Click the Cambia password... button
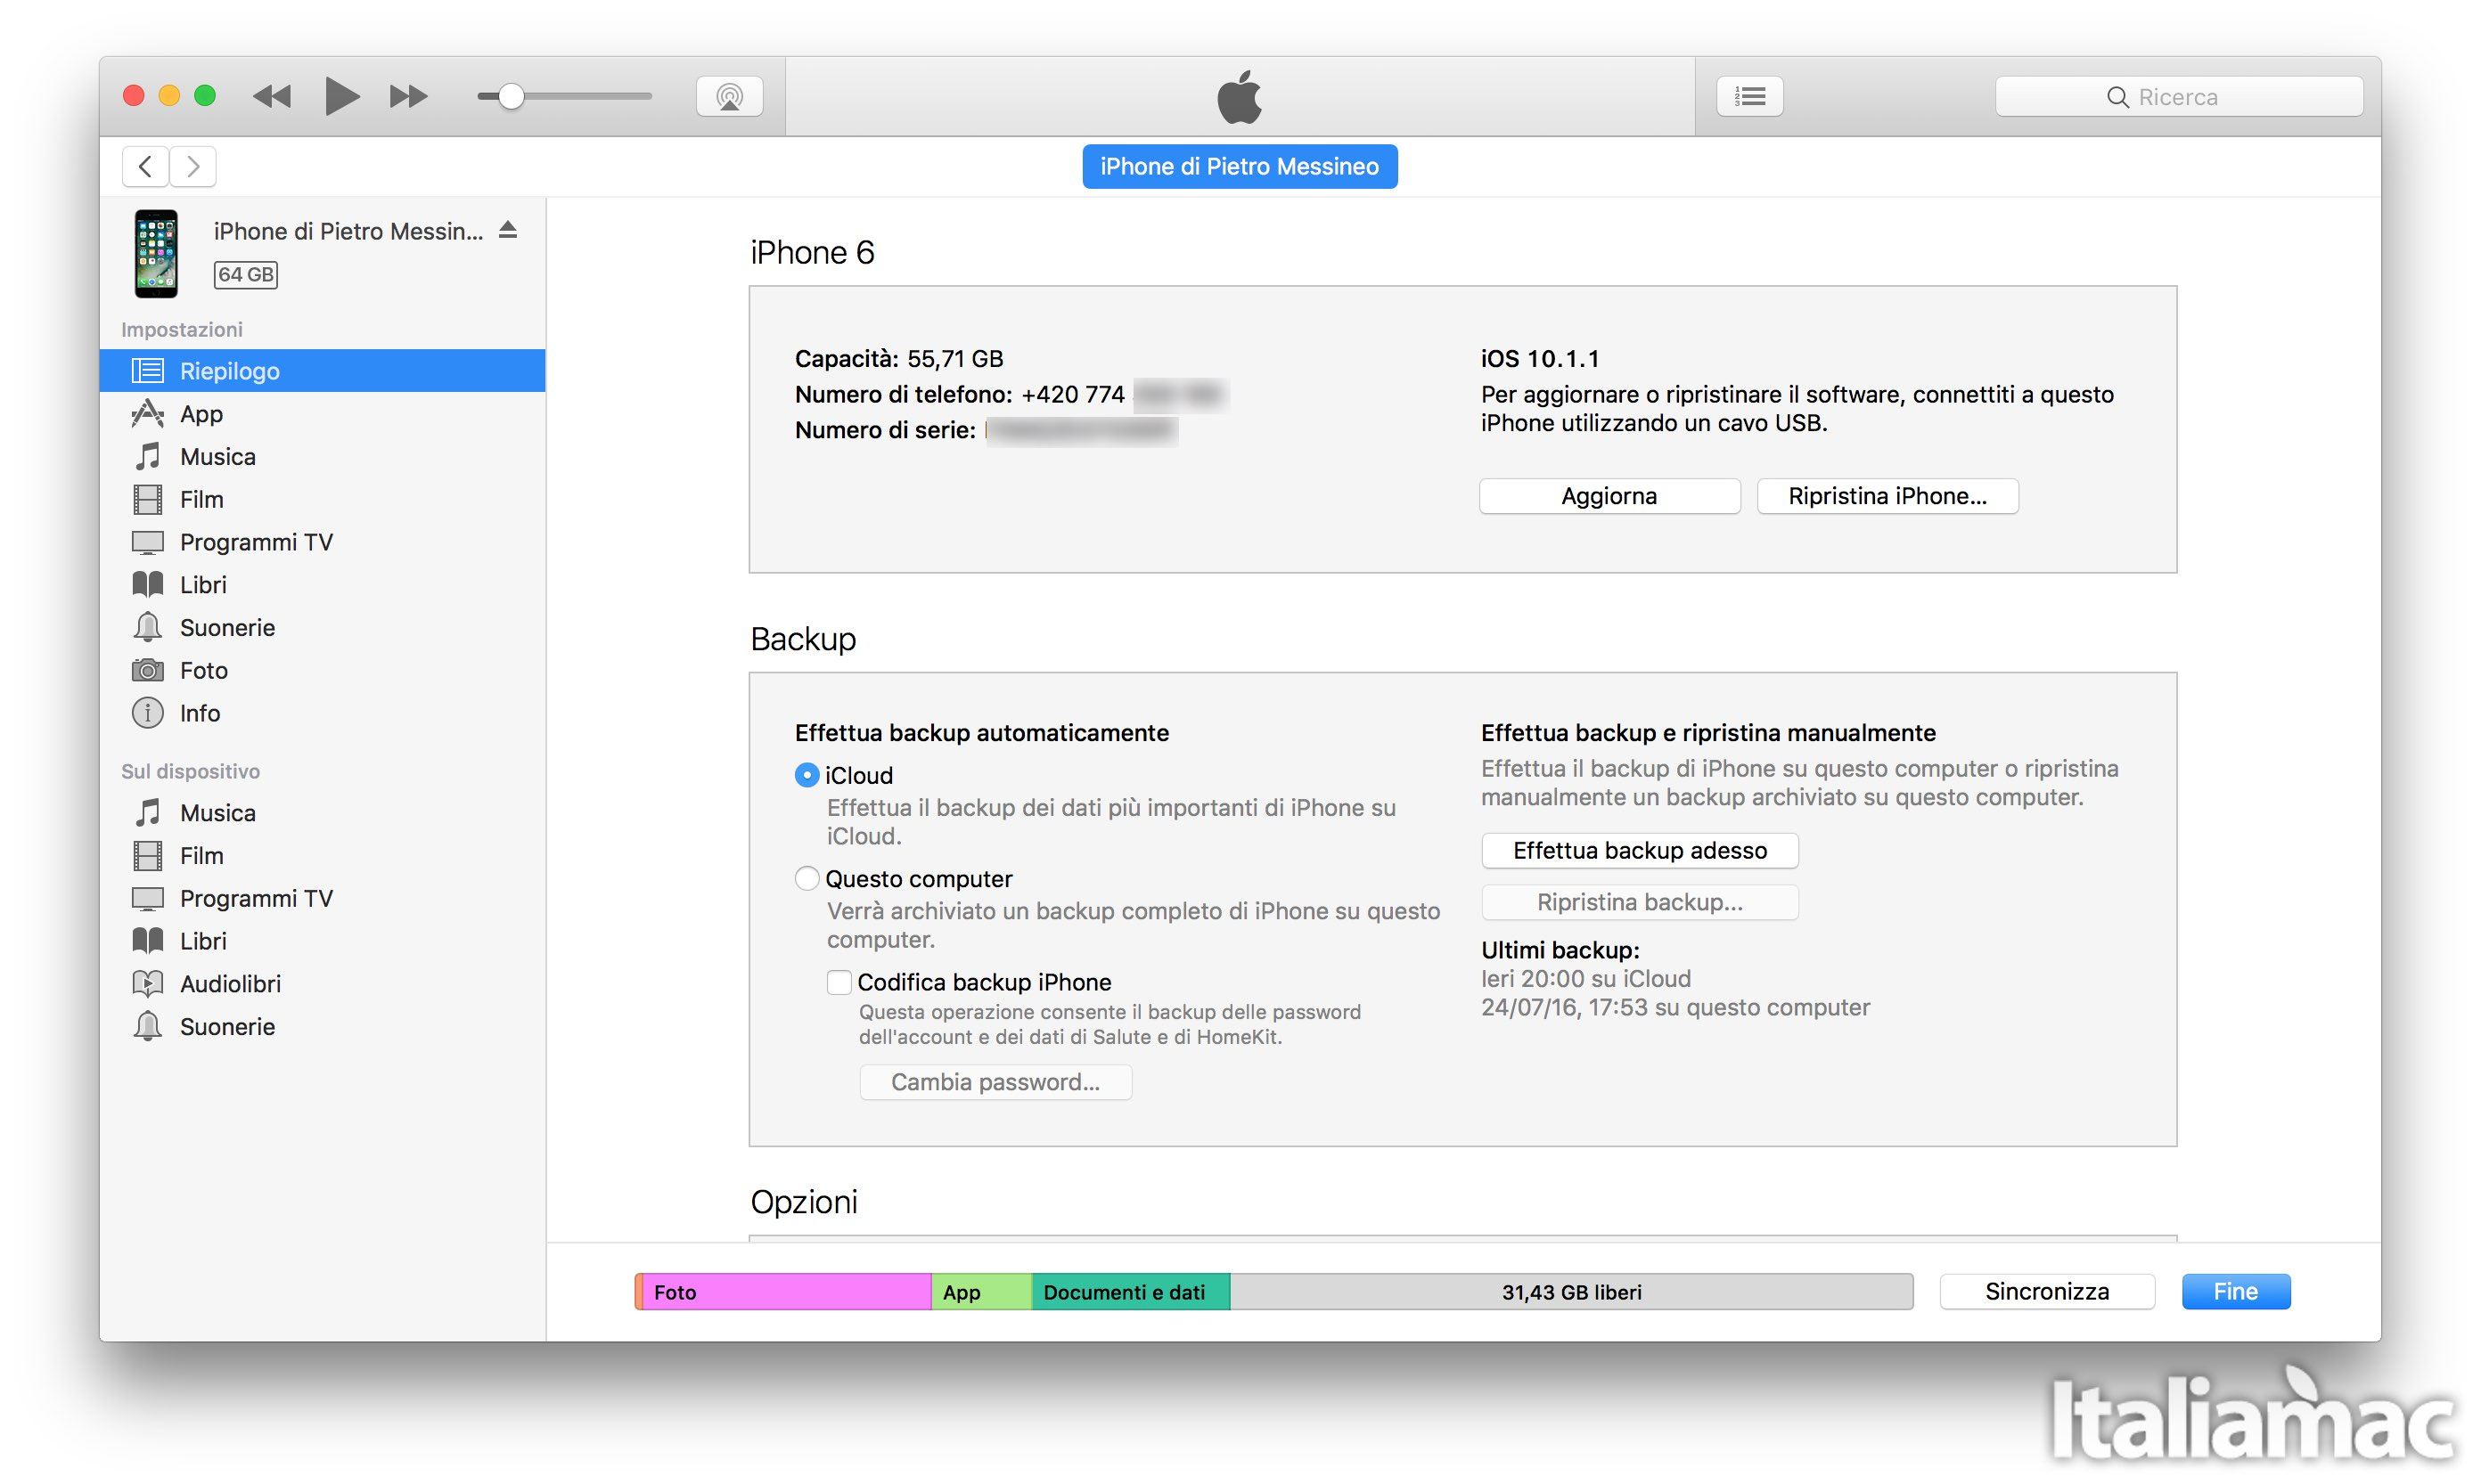This screenshot has height=1484, width=2481. [995, 1082]
